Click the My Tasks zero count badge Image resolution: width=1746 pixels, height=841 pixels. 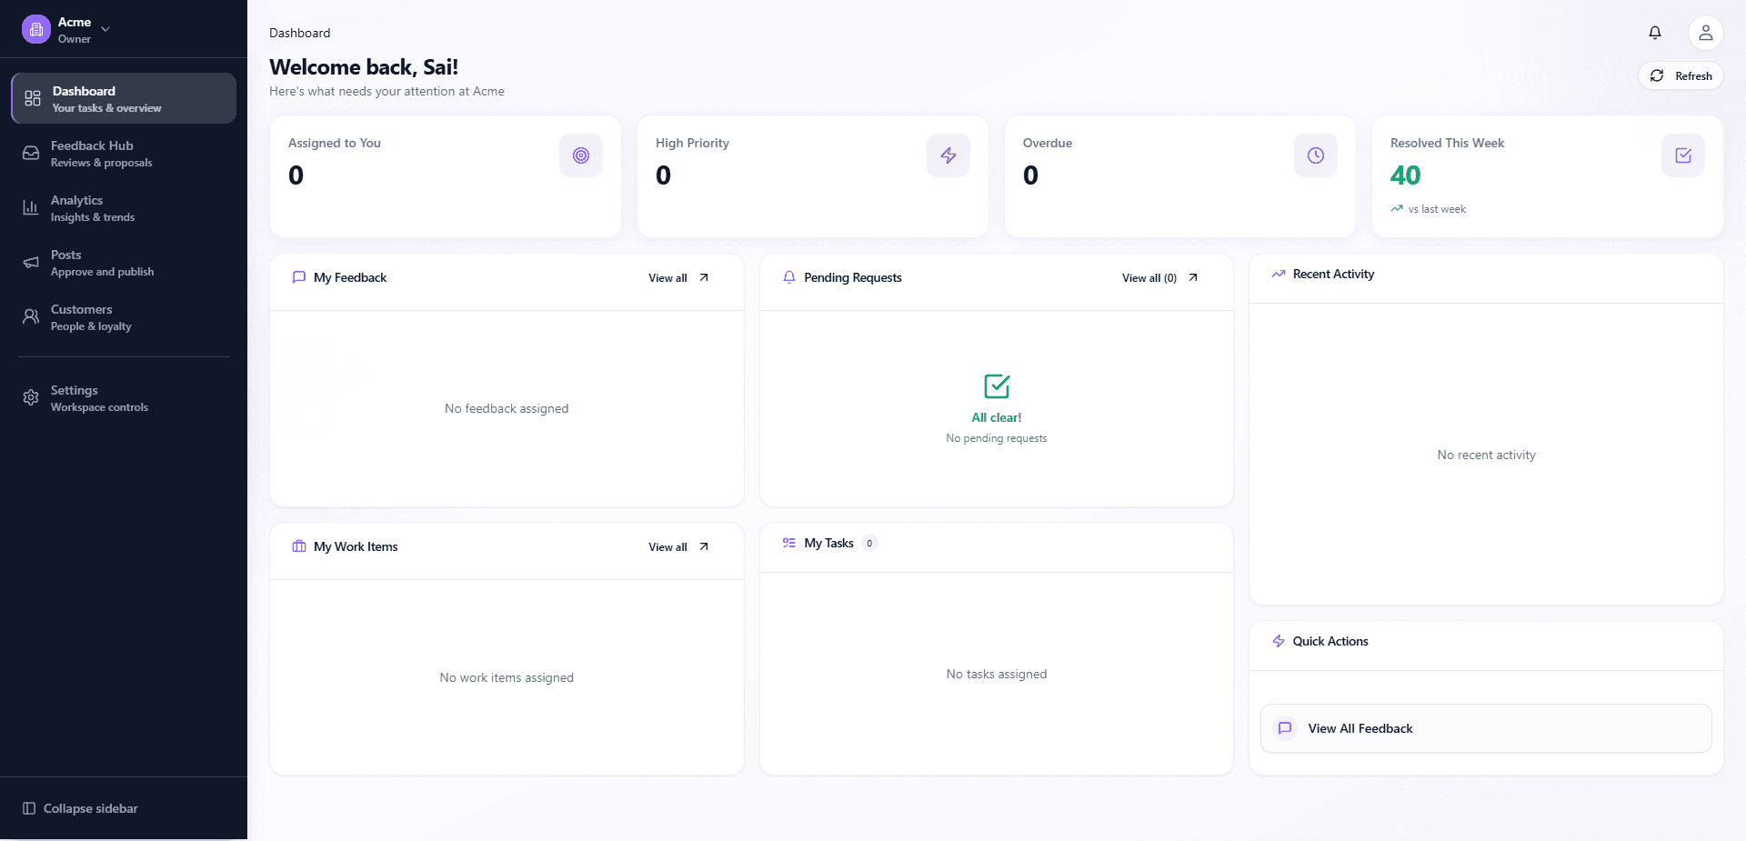click(x=870, y=543)
